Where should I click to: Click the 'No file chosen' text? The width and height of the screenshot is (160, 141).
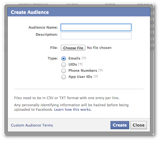99,48
